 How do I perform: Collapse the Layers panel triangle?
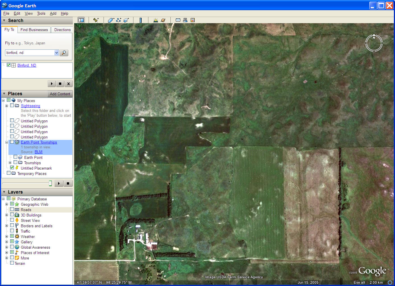pyautogui.click(x=4, y=192)
